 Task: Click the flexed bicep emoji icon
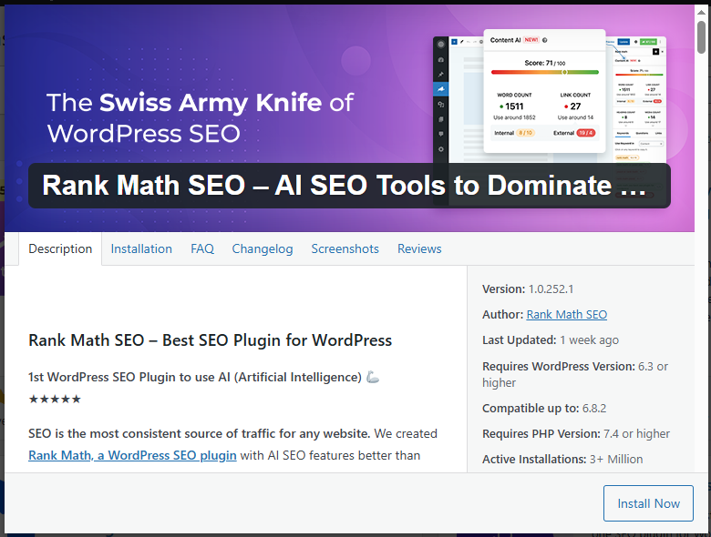click(x=373, y=377)
